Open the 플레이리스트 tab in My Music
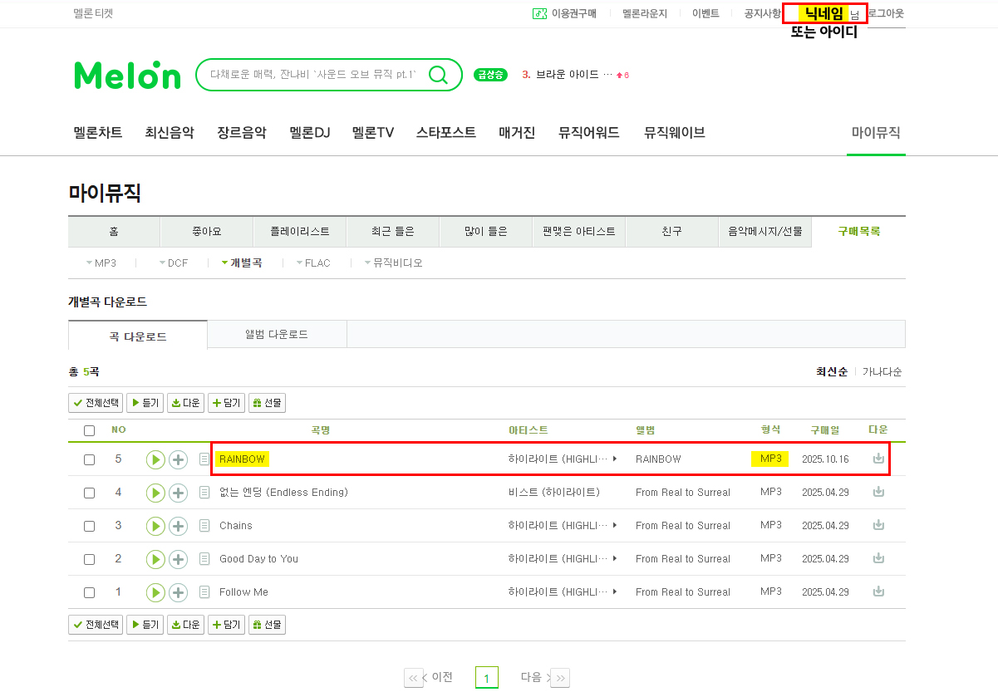This screenshot has width=998, height=692. click(300, 232)
